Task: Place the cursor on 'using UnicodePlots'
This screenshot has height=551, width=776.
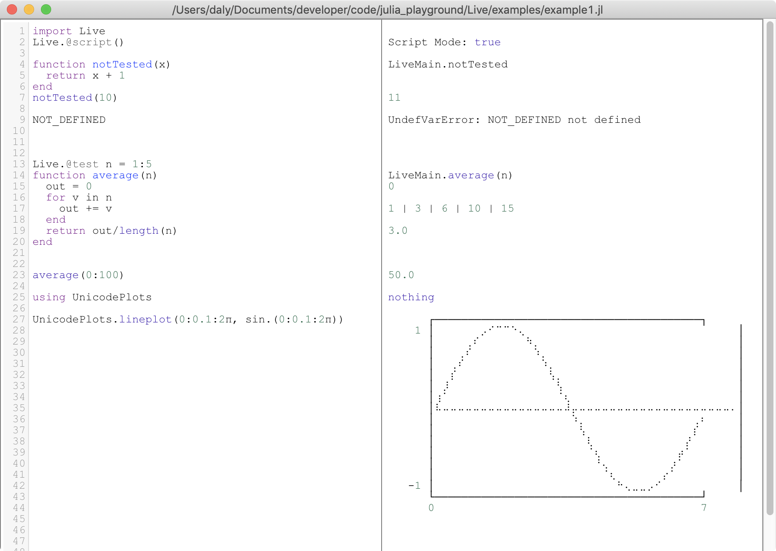Action: click(x=92, y=297)
